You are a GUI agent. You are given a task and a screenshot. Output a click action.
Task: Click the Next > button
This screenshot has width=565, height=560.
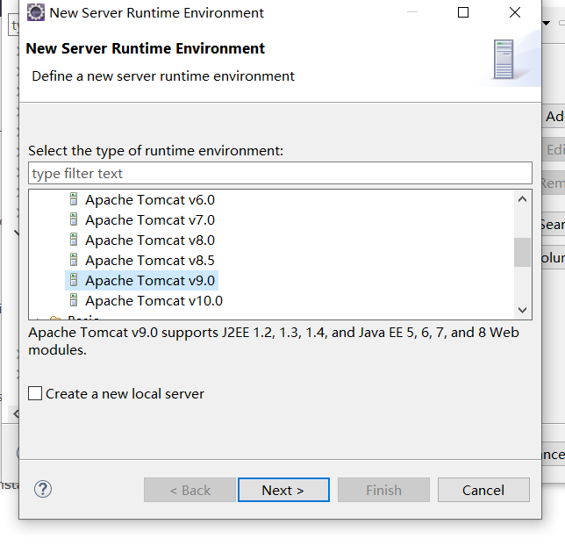click(283, 490)
